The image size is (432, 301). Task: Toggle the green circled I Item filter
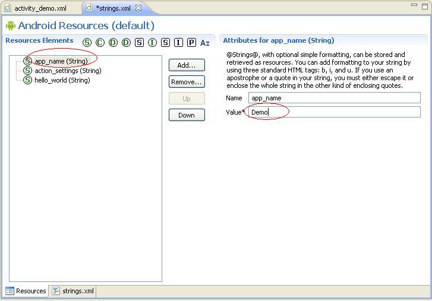click(152, 43)
